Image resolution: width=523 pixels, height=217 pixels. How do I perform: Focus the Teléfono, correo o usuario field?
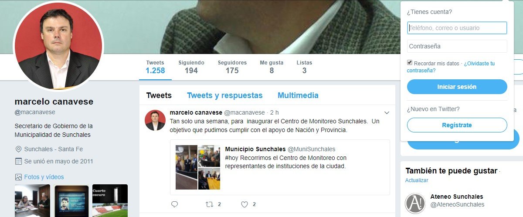[x=457, y=28]
